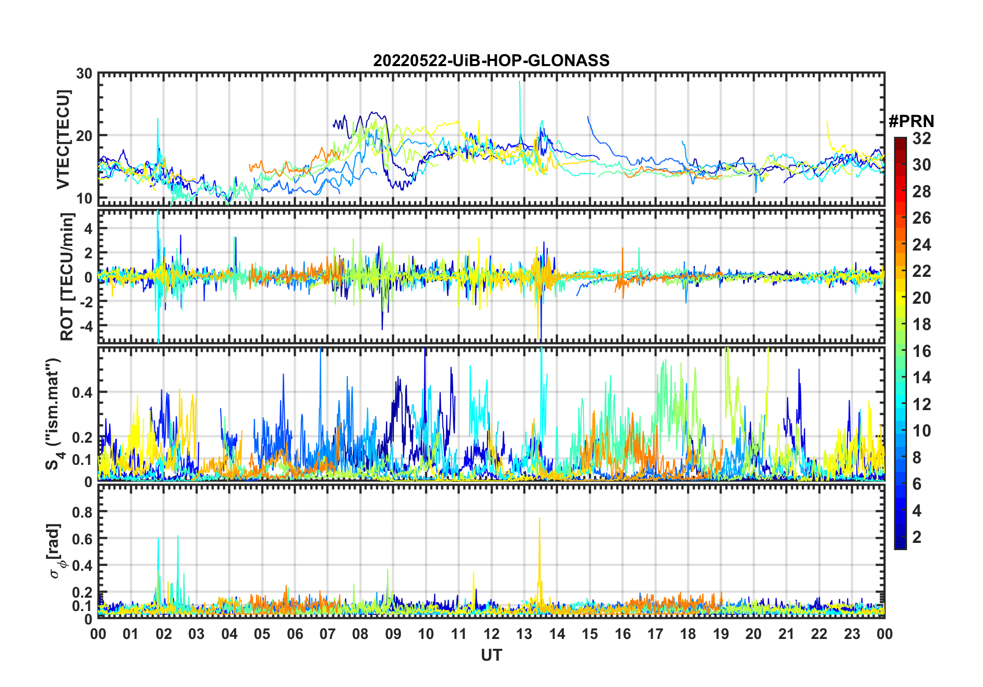Click the #PRN colorbar title
The height and width of the screenshot is (687, 983).
[911, 121]
